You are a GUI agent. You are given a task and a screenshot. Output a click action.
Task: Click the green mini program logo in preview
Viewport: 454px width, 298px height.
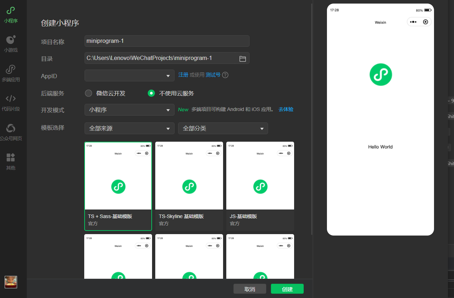point(380,74)
